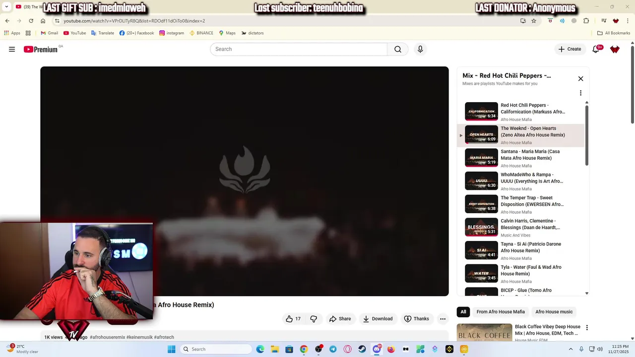Open the tab search dropdown arrow

(6, 7)
